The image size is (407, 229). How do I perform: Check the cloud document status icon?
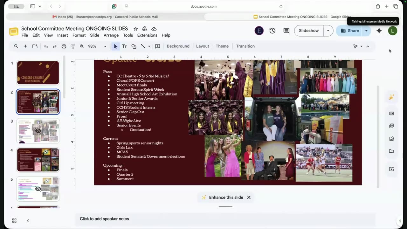(154, 29)
